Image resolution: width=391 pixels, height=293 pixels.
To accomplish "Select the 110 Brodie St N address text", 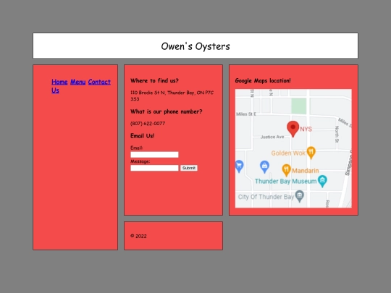I will point(172,95).
